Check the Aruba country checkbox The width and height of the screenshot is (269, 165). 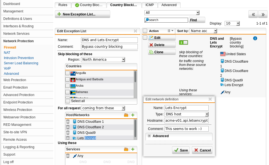point(68,86)
